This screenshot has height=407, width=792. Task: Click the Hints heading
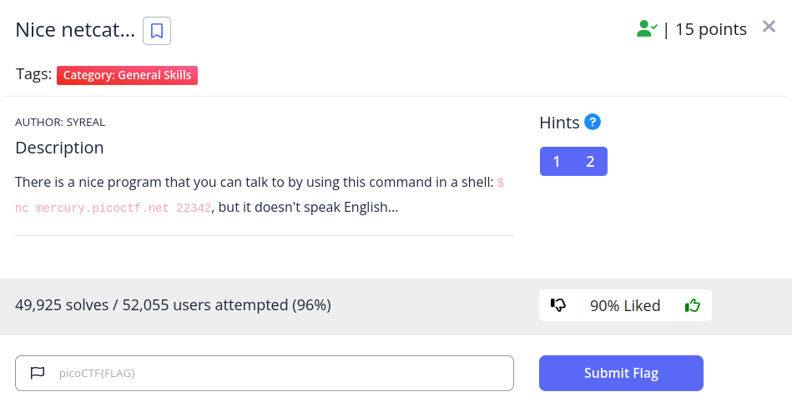coord(559,123)
